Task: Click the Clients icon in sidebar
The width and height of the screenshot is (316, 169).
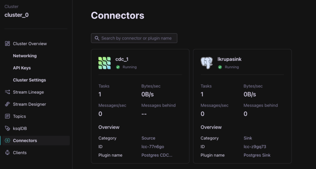Action: (7, 153)
